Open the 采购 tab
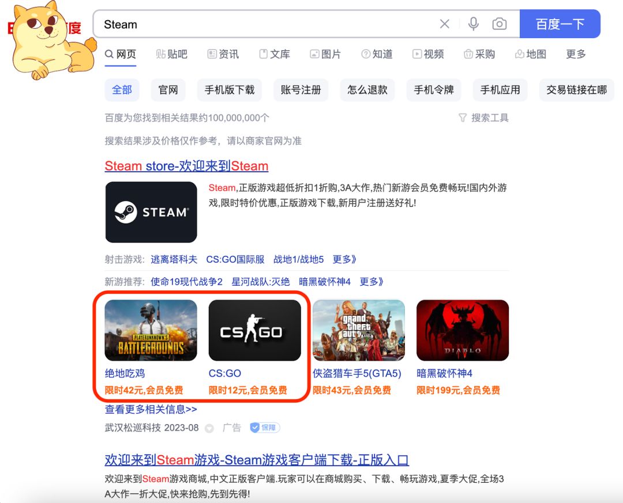Viewport: 623px width, 503px height. click(x=479, y=54)
